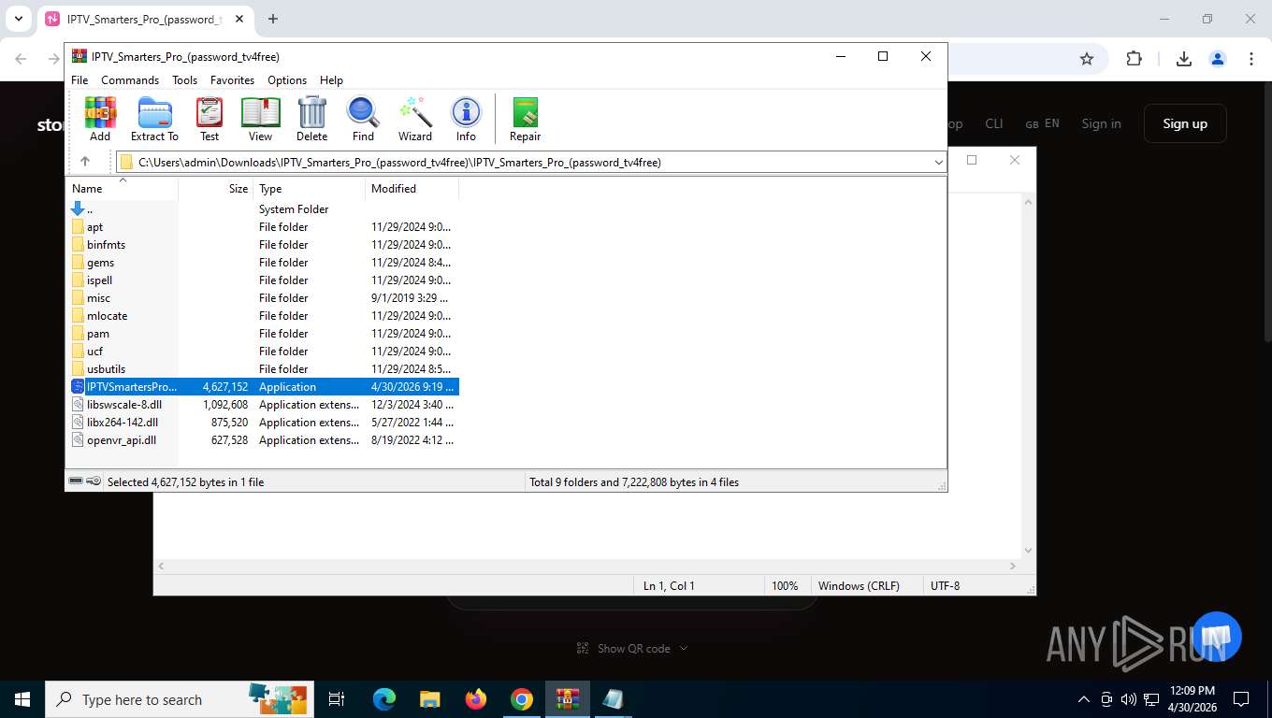
Task: Open the Favorites menu
Action: tap(232, 80)
